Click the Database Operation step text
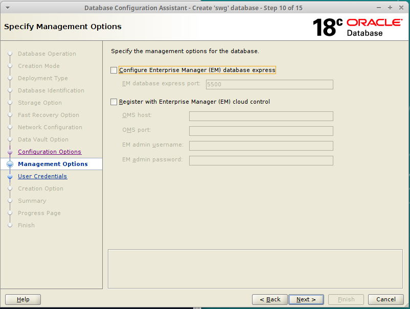Image resolution: width=410 pixels, height=309 pixels. pyautogui.click(x=47, y=54)
